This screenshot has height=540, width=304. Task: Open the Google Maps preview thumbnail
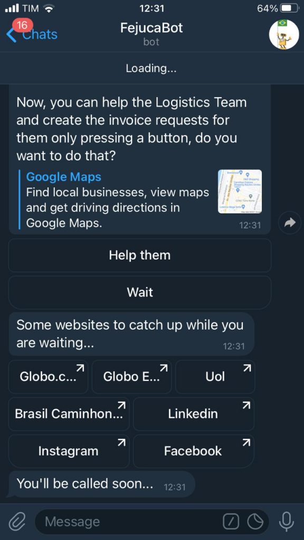pyautogui.click(x=240, y=191)
